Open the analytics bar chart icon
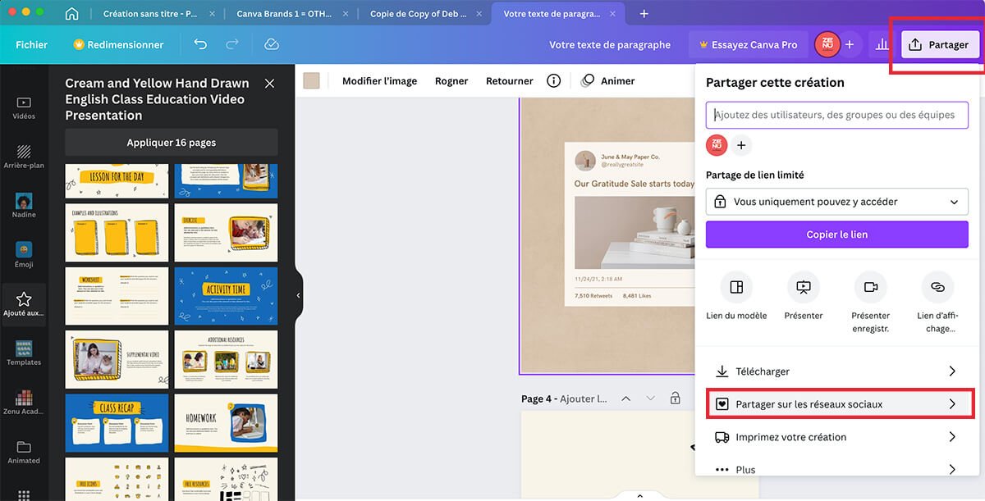Screen dimensions: 985x501 (x=882, y=44)
